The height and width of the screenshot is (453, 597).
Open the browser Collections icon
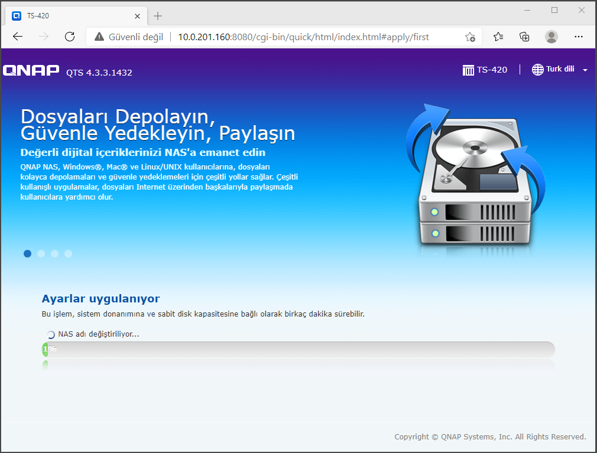(x=524, y=37)
